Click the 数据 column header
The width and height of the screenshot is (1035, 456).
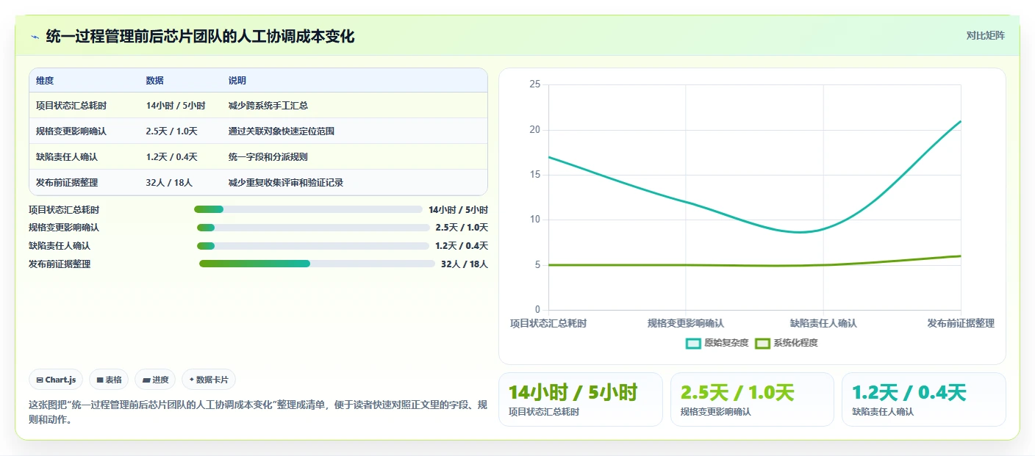tap(155, 81)
